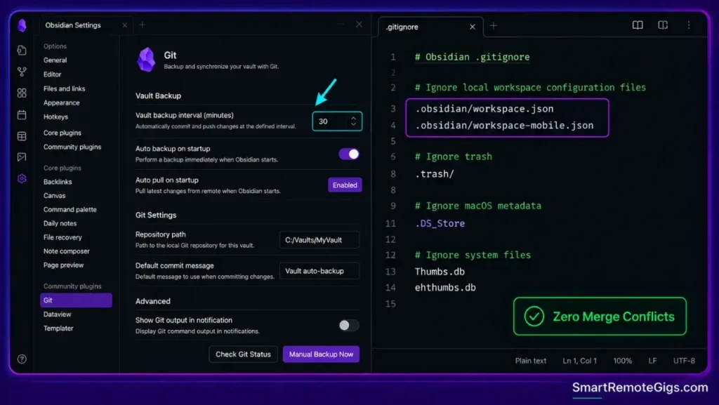Select Git in Community plugins list
The image size is (719, 405).
(76, 300)
